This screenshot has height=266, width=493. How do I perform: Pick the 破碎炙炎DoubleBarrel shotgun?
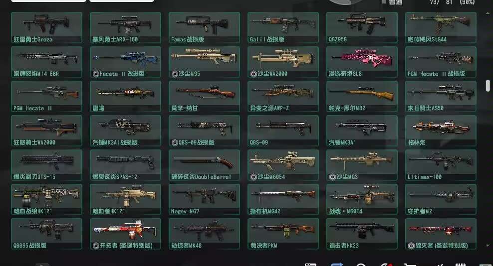(x=205, y=165)
